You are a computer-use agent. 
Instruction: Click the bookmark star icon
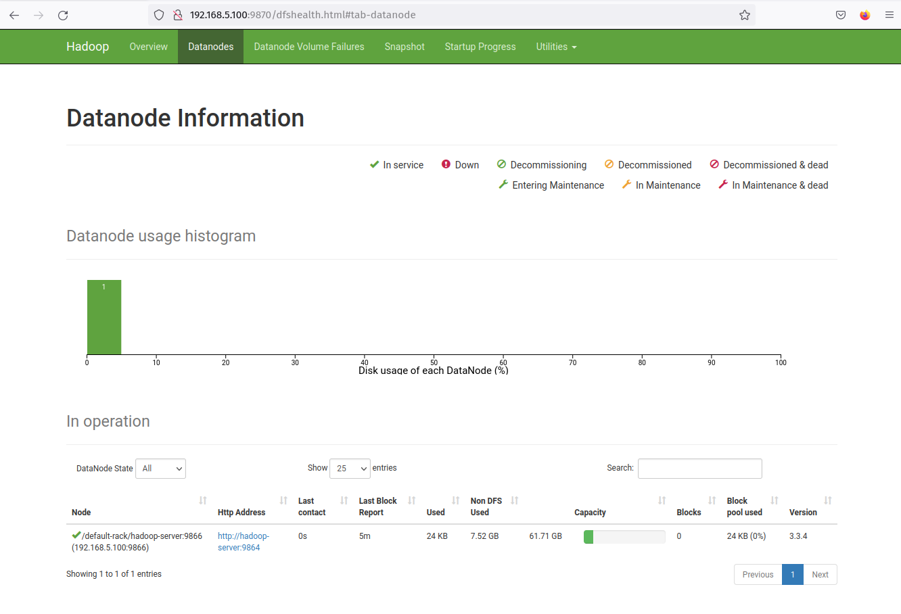[x=744, y=15]
